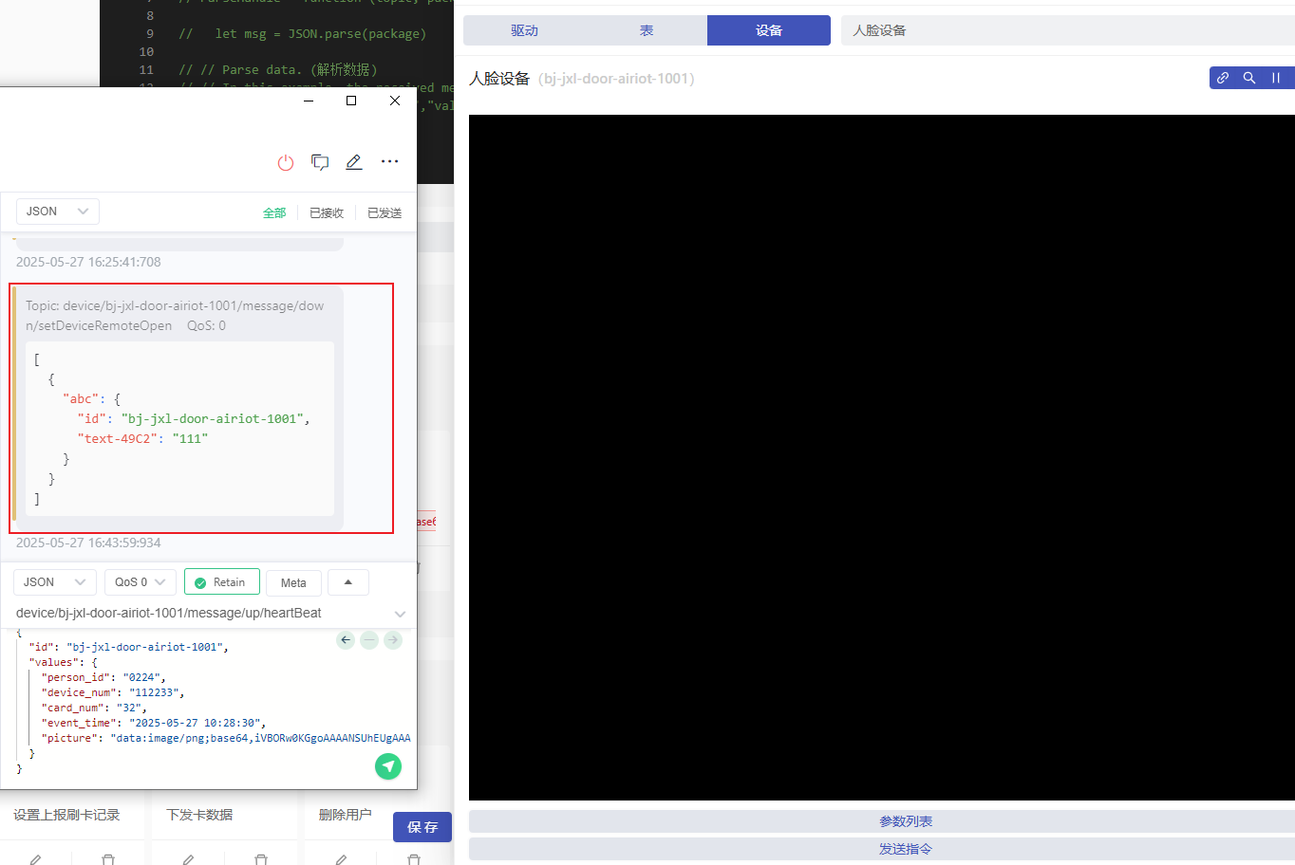The height and width of the screenshot is (865, 1295).
Task: Minimize the MQTT client window
Action: (309, 101)
